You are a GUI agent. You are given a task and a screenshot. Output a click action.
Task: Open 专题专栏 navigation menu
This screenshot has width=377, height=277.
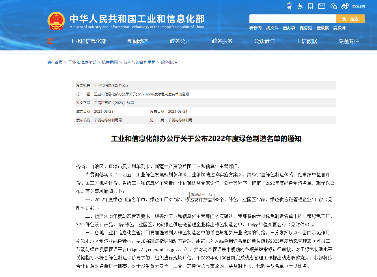click(x=349, y=41)
